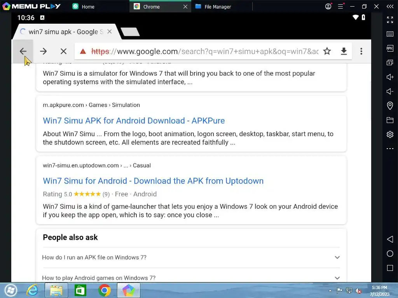Open Windows Explorer folder in taskbar
The image size is (398, 298).
(x=56, y=290)
